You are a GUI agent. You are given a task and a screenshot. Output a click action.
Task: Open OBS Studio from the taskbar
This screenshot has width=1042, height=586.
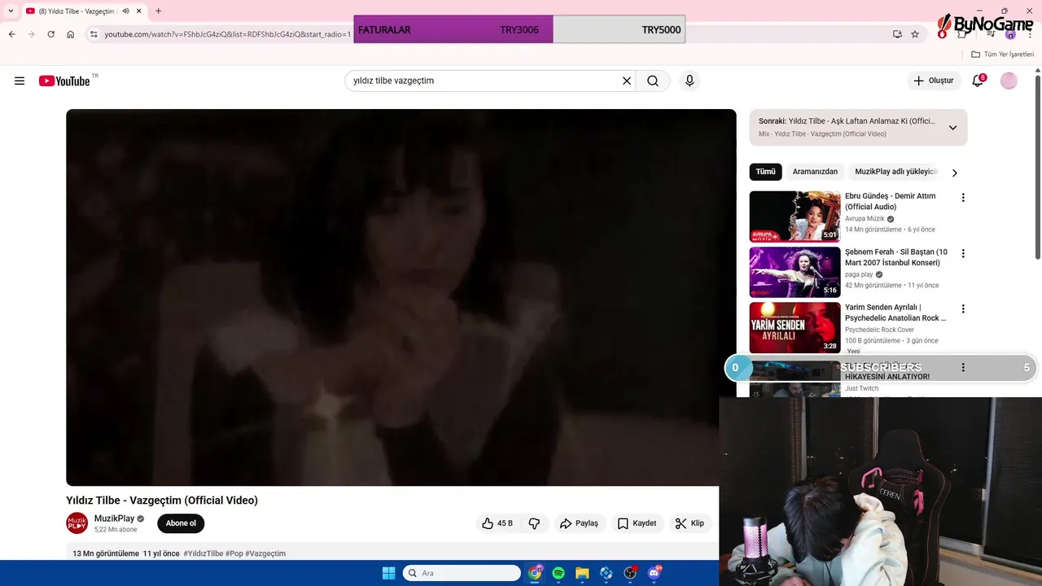(x=630, y=573)
